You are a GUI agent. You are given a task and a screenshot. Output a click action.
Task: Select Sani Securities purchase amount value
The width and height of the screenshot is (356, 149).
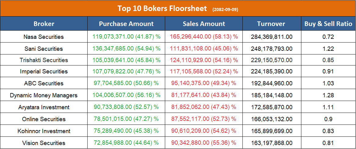[x=126, y=49]
